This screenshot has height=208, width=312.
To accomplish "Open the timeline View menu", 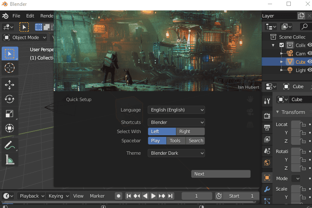I will tap(78, 196).
